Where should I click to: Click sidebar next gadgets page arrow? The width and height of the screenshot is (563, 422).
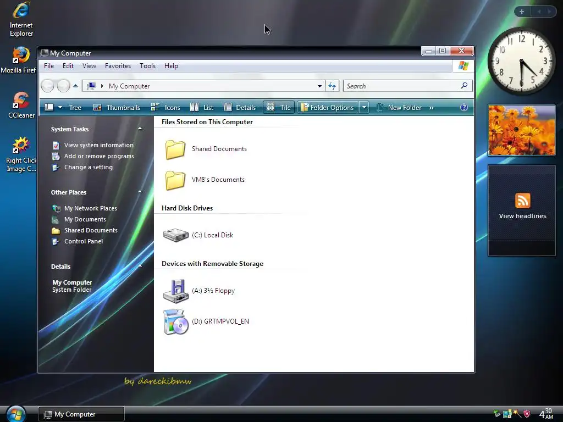coord(549,12)
